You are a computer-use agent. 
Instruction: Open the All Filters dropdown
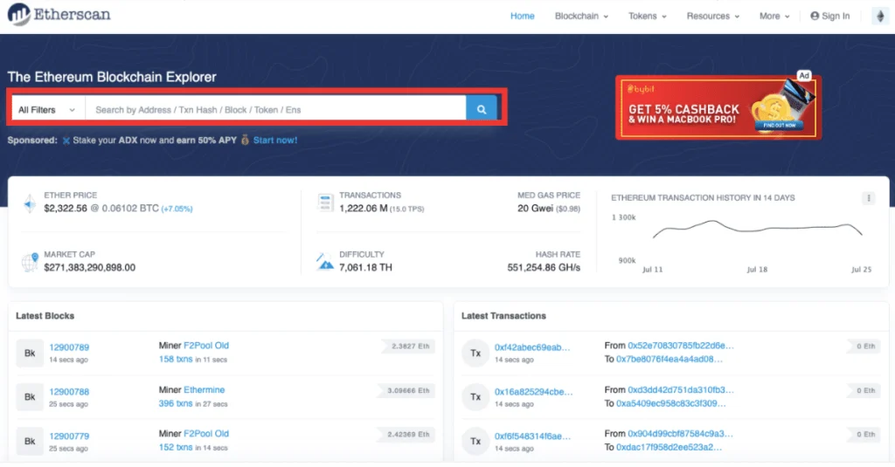tap(47, 109)
